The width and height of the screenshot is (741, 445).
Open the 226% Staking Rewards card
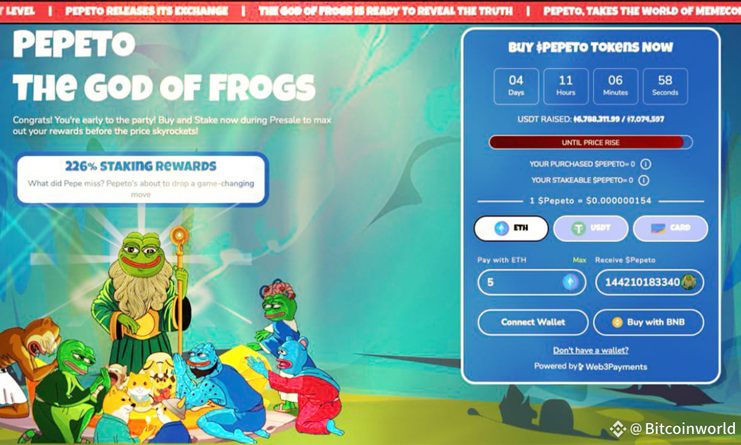coord(141,179)
